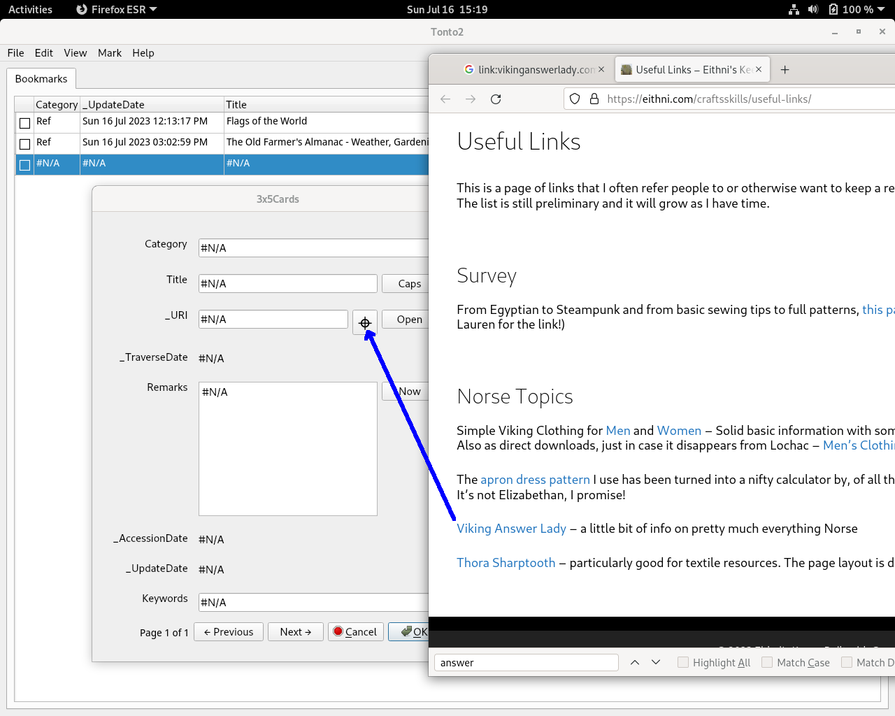The image size is (895, 716).
Task: Open a new browser tab with plus
Action: click(785, 70)
